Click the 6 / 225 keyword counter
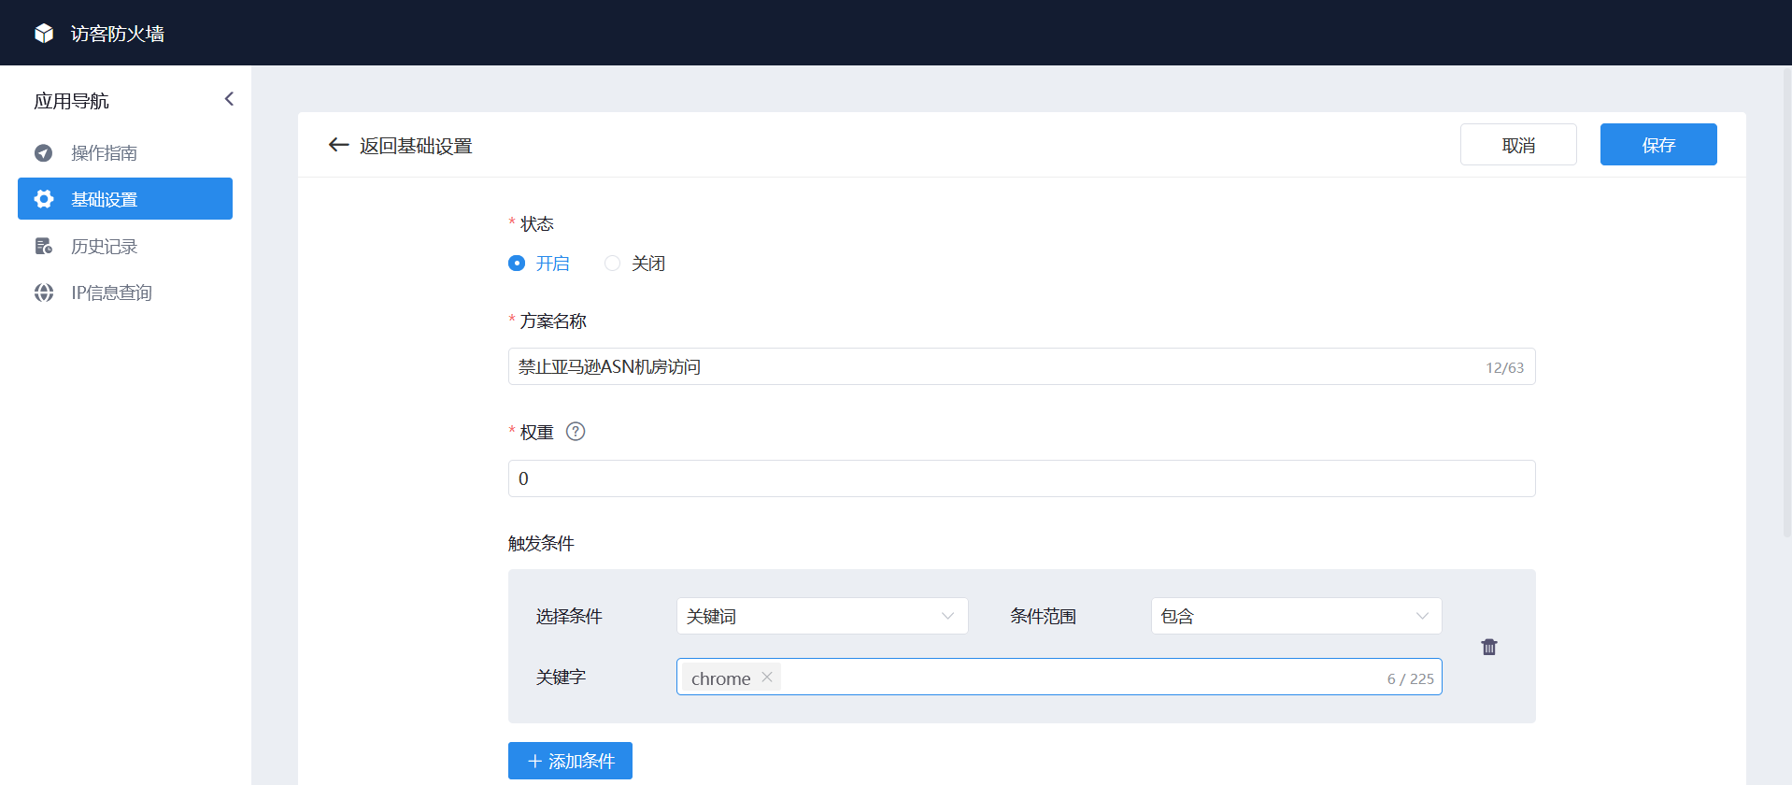 pyautogui.click(x=1410, y=678)
